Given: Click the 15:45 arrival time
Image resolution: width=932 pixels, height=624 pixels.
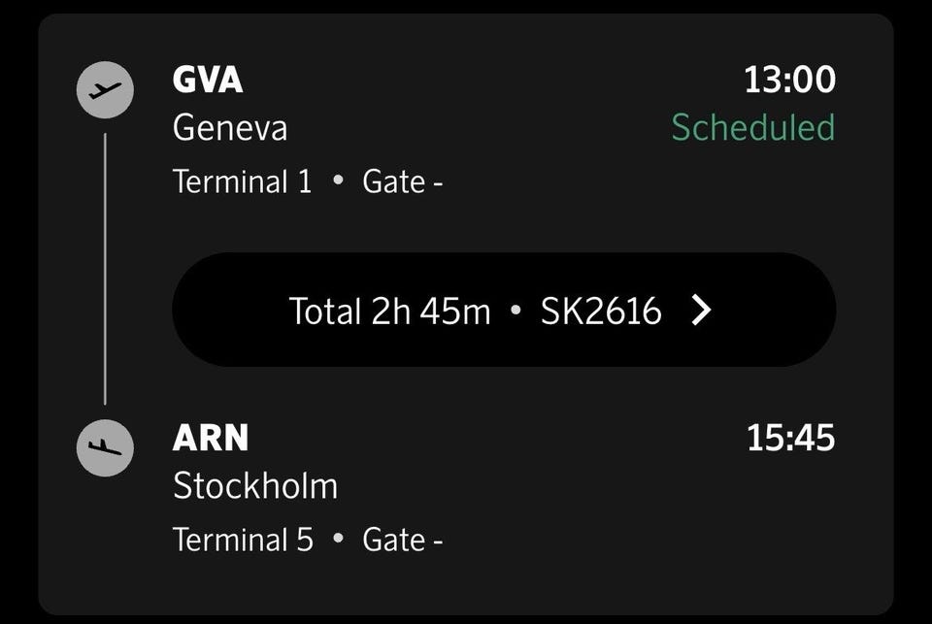Looking at the screenshot, I should pos(790,439).
